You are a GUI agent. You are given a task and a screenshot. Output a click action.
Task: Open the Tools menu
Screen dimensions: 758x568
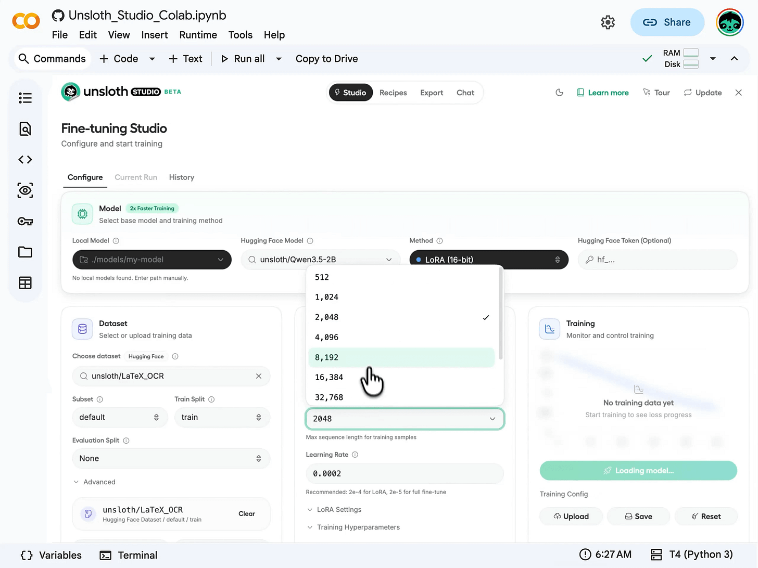(x=240, y=35)
